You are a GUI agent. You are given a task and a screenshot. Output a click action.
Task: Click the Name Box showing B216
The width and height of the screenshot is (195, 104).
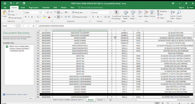[9, 26]
